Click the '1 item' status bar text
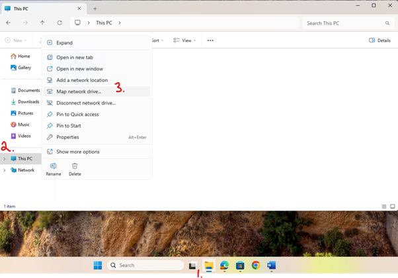This screenshot has height=278, width=398. click(9, 207)
